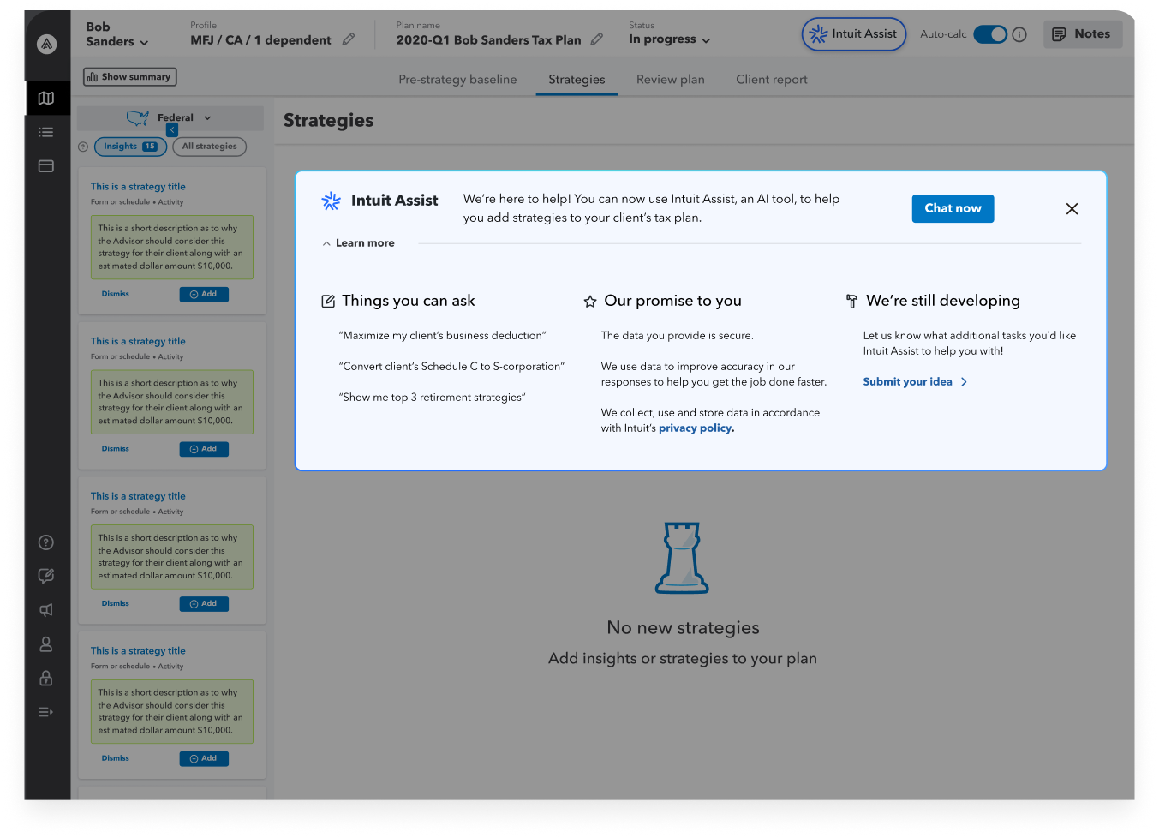The image size is (1159, 838).
Task: Open the announcements megaphone icon
Action: 46,610
